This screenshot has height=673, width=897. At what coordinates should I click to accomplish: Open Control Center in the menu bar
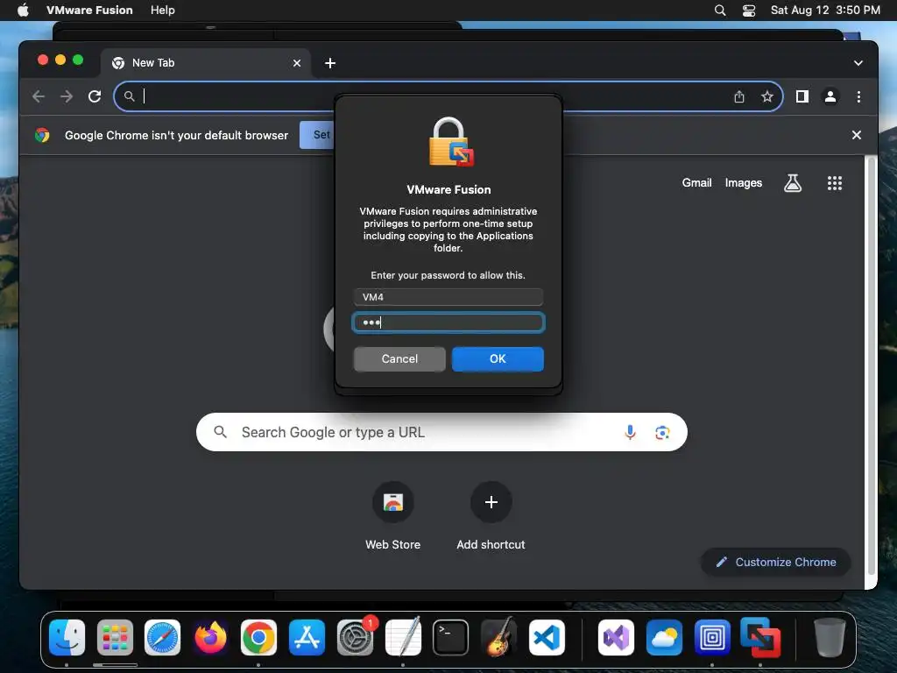point(749,11)
